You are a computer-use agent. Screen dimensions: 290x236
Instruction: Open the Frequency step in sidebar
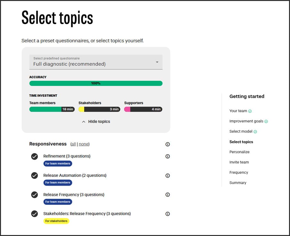[239, 173]
